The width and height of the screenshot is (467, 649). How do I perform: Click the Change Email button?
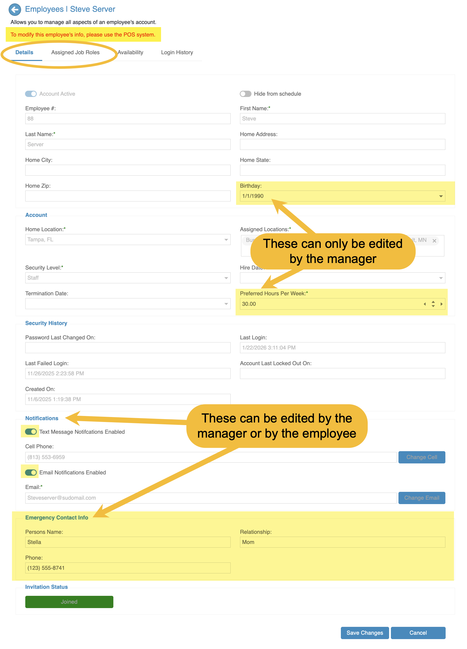pyautogui.click(x=421, y=498)
